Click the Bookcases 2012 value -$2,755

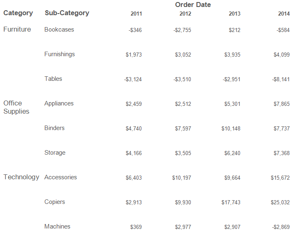[182, 30]
